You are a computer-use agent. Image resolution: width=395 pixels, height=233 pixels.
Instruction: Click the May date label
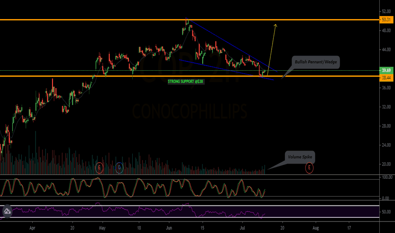(102, 228)
